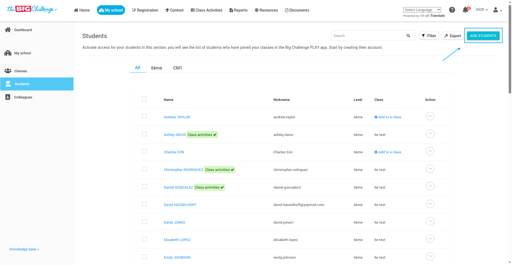Check the box for Ashley DAVIS
This screenshot has width=512, height=265.
(x=144, y=134)
